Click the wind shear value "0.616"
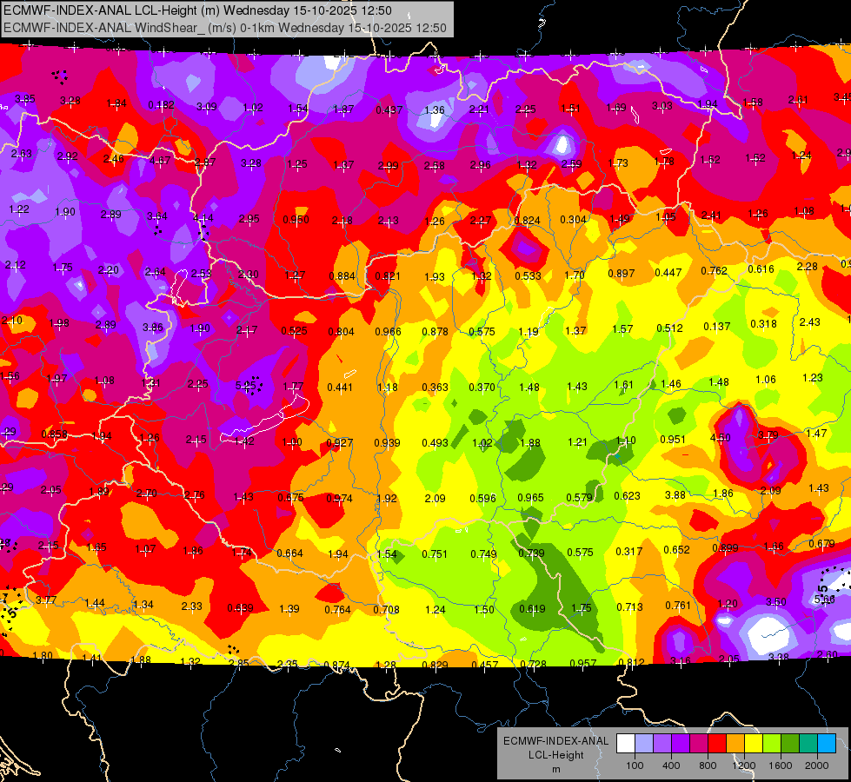This screenshot has width=851, height=782. (x=761, y=269)
